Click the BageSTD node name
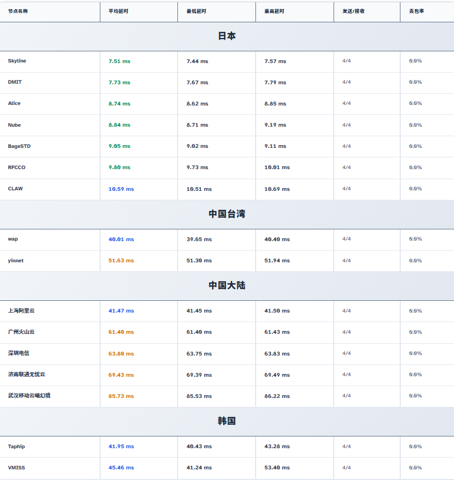Image resolution: width=454 pixels, height=480 pixels. 20,146
